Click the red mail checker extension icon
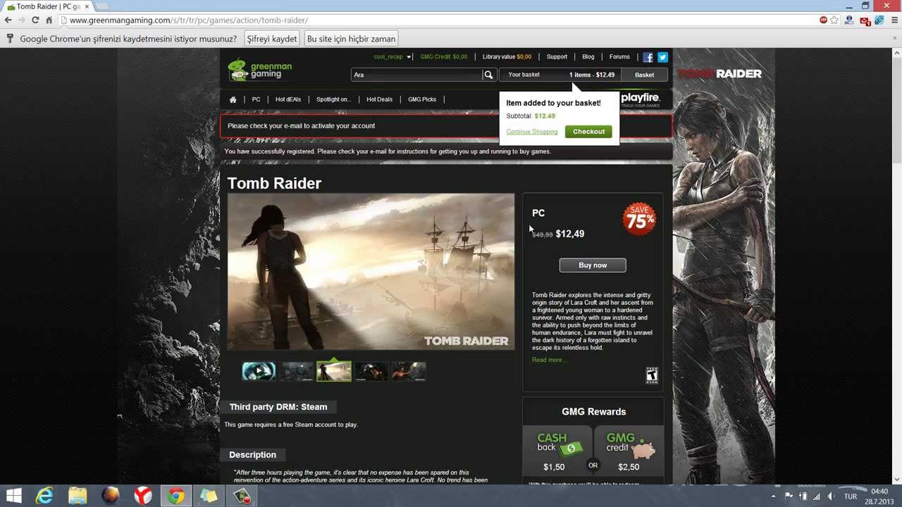902x507 pixels. pyautogui.click(x=865, y=20)
